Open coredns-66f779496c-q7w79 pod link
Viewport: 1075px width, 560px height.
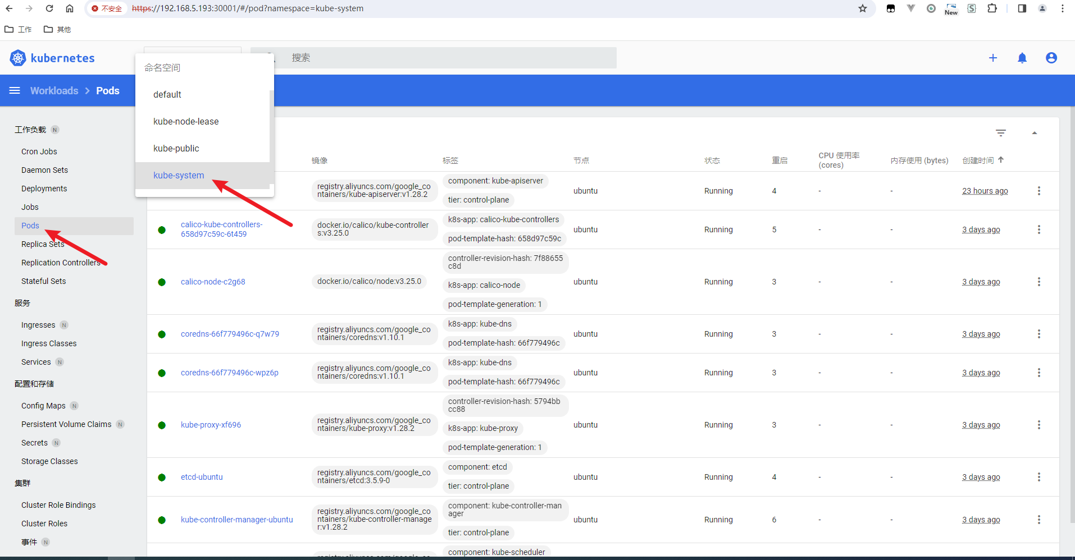coord(230,334)
